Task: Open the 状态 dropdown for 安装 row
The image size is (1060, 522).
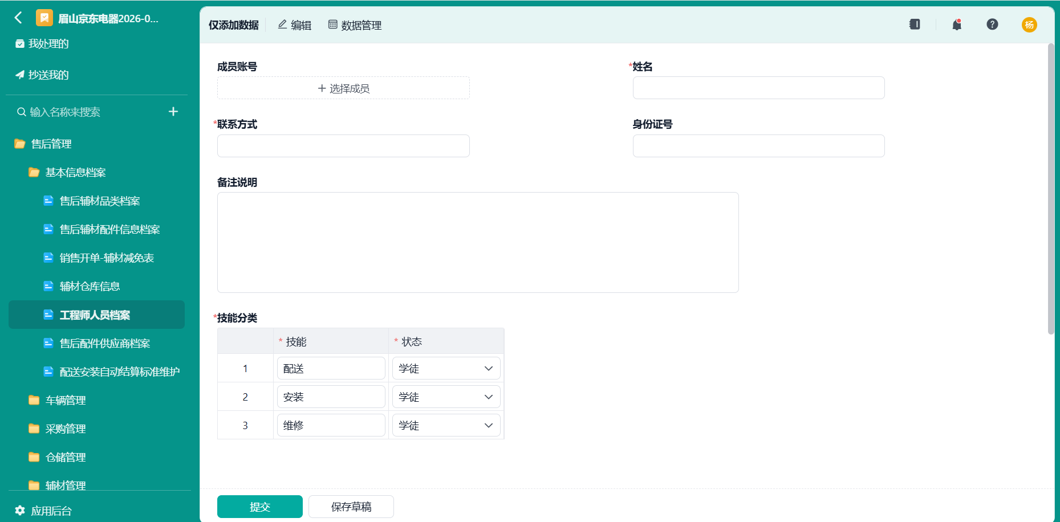Action: click(446, 397)
